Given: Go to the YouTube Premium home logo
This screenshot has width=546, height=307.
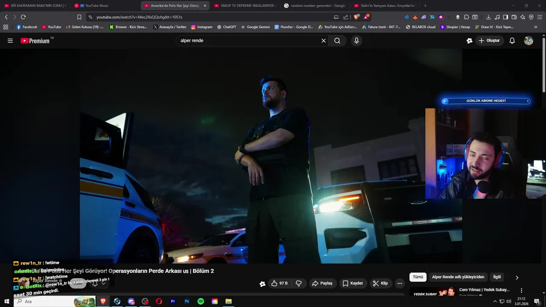Looking at the screenshot, I should 35,41.
